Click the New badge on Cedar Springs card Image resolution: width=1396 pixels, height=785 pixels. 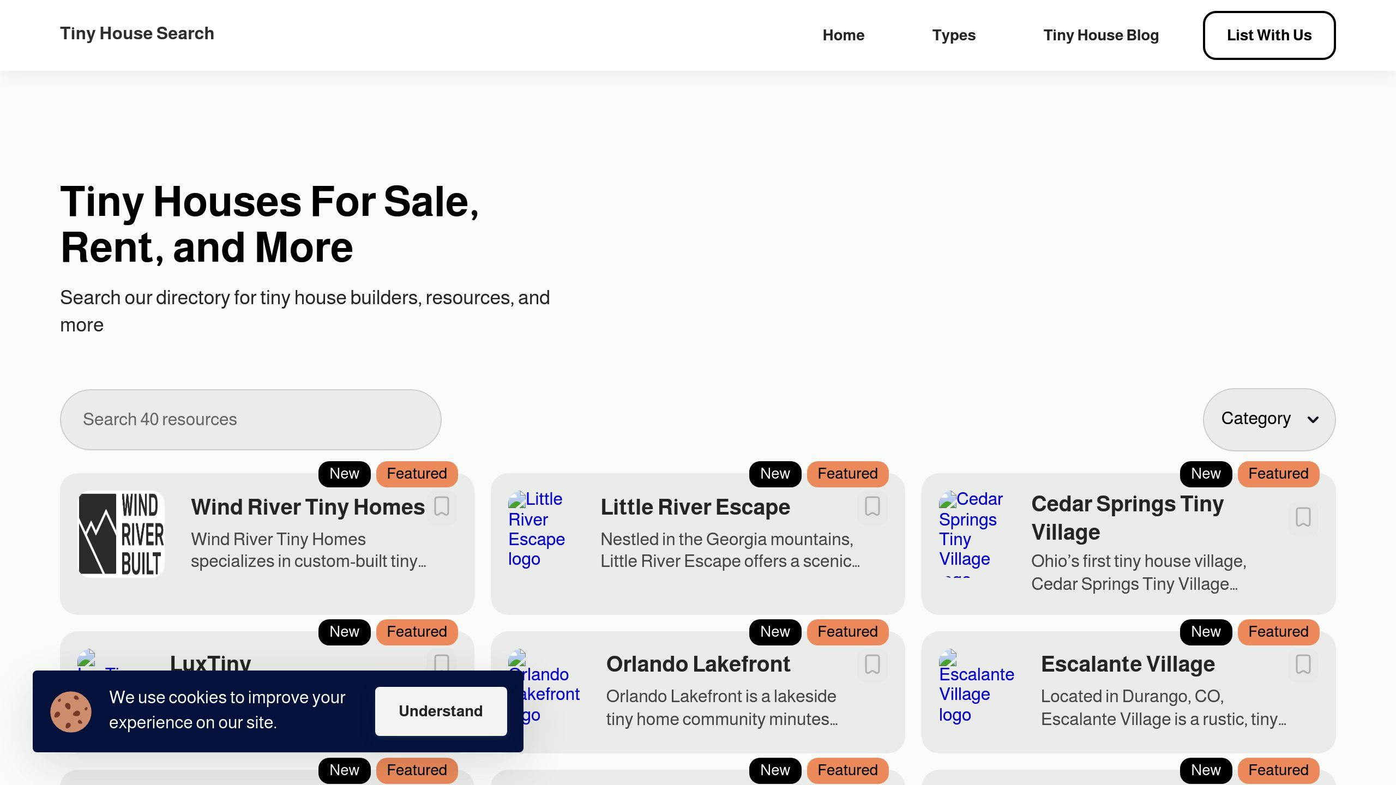coord(1206,474)
